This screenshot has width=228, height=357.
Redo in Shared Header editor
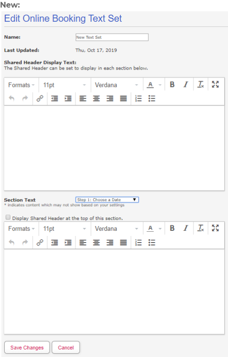click(x=25, y=98)
